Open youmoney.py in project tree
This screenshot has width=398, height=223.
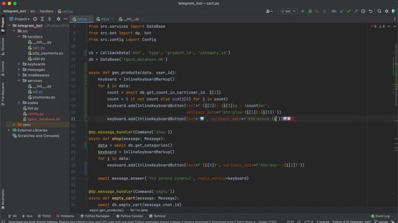(42, 97)
